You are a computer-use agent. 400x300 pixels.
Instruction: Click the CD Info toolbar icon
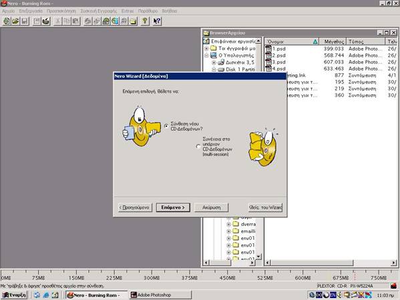click(x=115, y=21)
